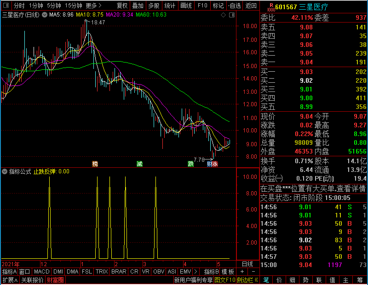Open the 财富圈 tab
Viewport: 368px width, 285px height.
(x=55, y=280)
